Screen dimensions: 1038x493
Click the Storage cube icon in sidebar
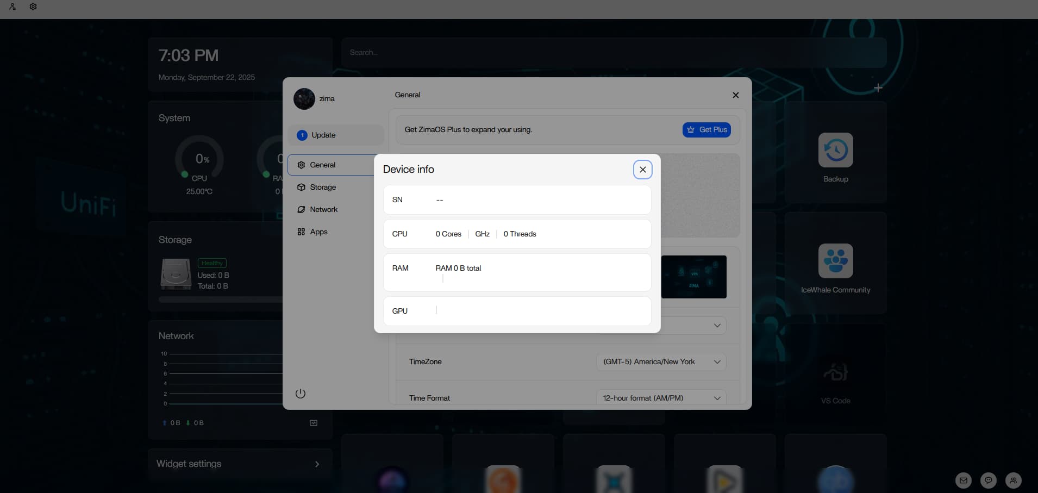click(x=301, y=187)
